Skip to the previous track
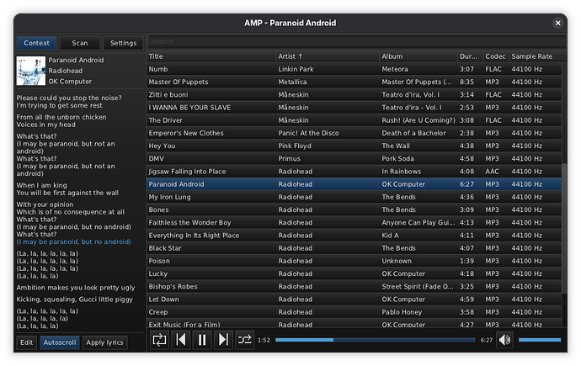Screen dimensions: 581x366 (x=180, y=339)
